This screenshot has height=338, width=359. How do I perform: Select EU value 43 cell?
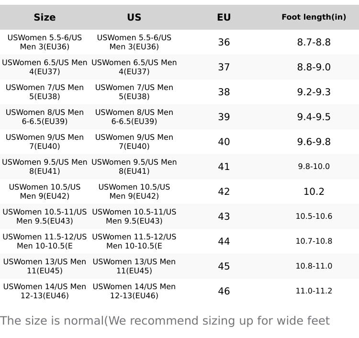(224, 216)
